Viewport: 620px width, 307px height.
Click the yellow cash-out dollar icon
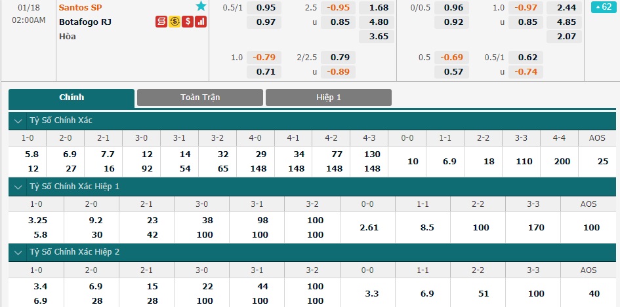(x=175, y=22)
